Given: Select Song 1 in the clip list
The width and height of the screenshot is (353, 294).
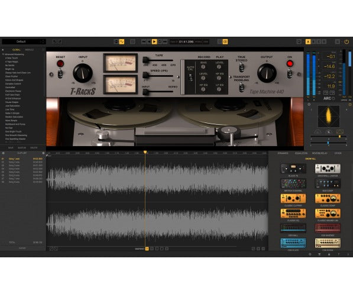Looking at the screenshot, I should click(22, 159).
